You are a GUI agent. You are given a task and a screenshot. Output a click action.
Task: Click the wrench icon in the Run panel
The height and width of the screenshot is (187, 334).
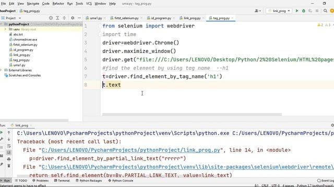[x=2, y=139]
